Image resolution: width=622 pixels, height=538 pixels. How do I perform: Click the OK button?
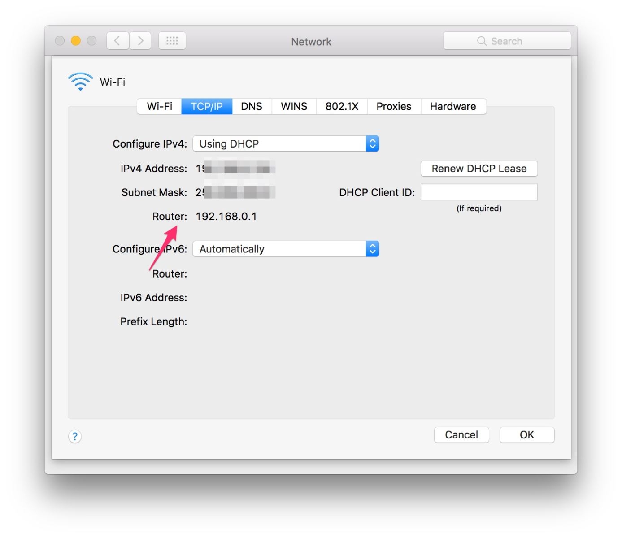pos(527,435)
